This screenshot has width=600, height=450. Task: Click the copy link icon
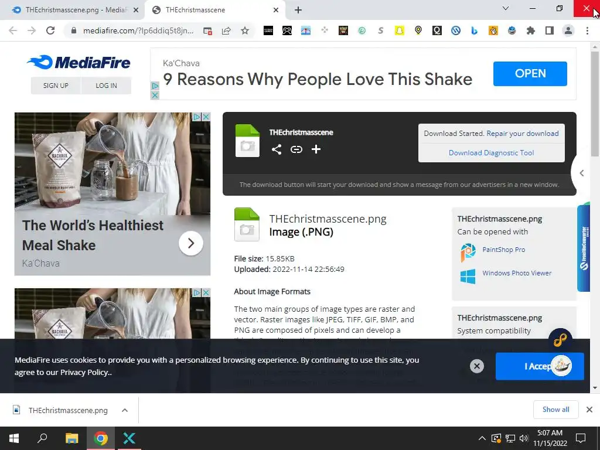296,149
